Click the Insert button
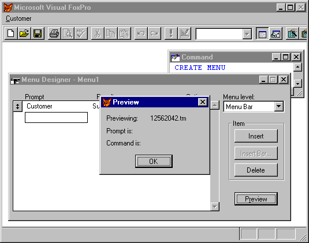309x243 pixels. [x=256, y=136]
